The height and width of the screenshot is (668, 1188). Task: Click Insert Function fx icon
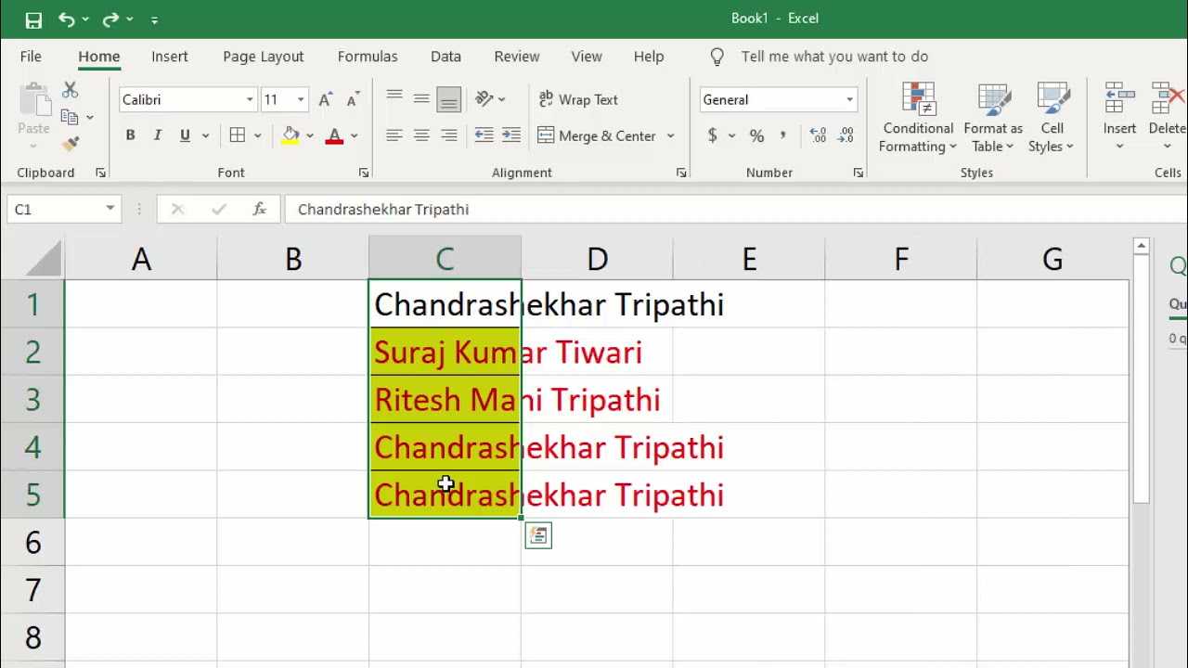pos(260,210)
